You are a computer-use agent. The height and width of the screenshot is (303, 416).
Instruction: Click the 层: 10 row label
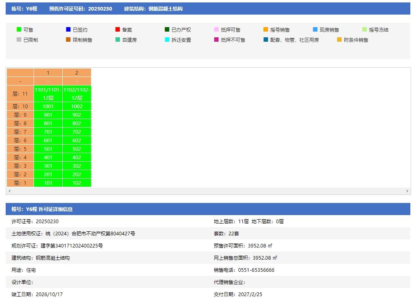click(x=20, y=107)
